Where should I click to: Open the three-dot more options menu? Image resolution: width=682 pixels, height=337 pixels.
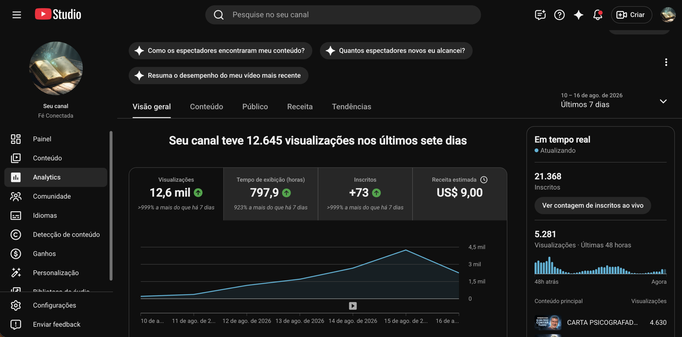tap(666, 63)
